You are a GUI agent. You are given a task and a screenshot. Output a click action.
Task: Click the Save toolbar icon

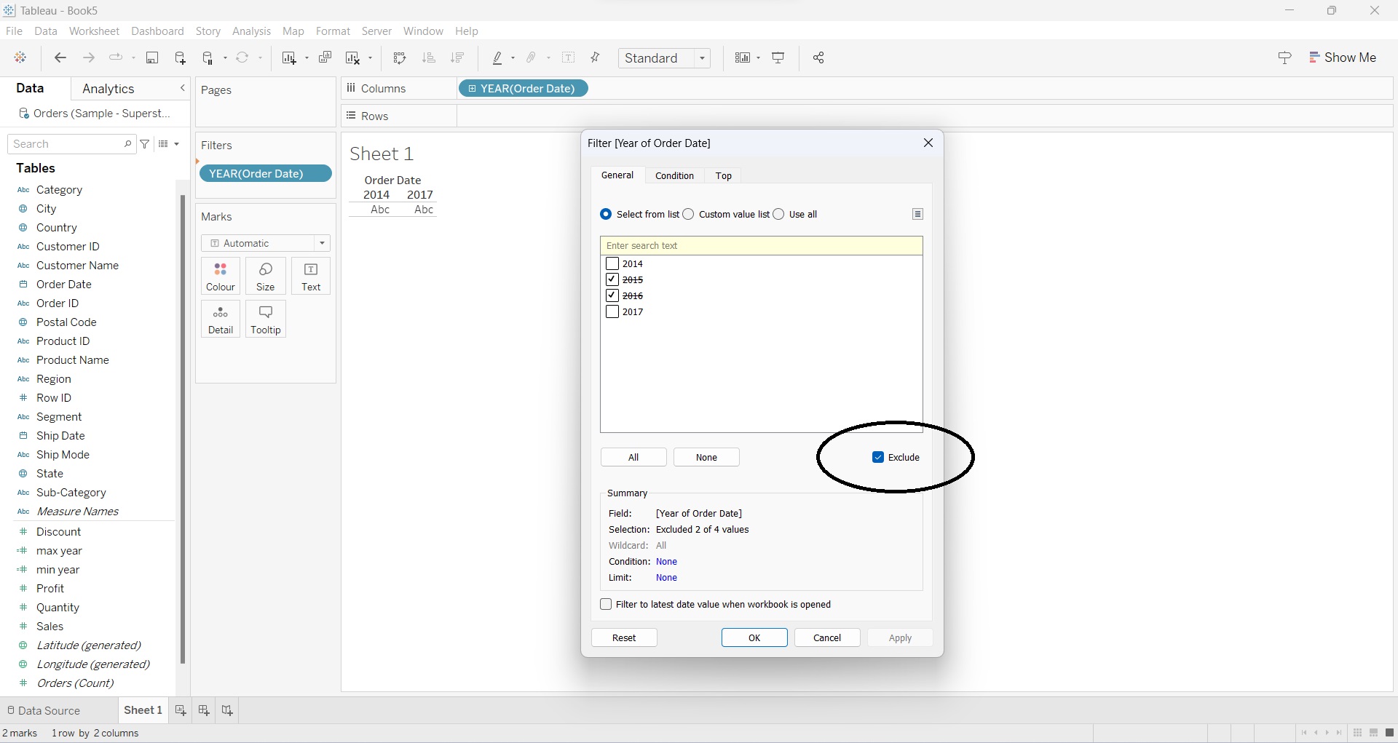coord(152,58)
